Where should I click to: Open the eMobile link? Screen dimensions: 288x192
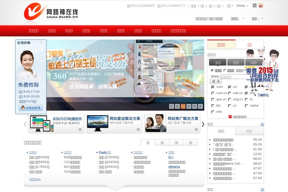(x=174, y=167)
